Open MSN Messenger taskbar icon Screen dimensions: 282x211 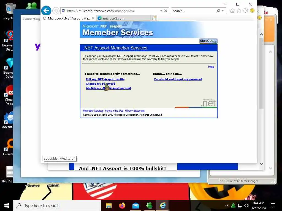tap(149, 206)
